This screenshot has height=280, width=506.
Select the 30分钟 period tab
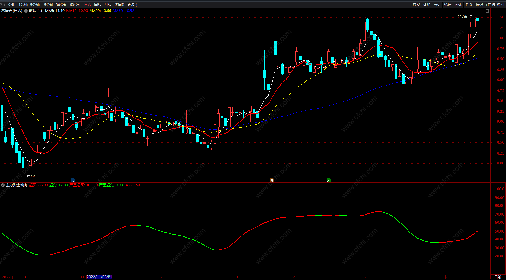pos(62,5)
